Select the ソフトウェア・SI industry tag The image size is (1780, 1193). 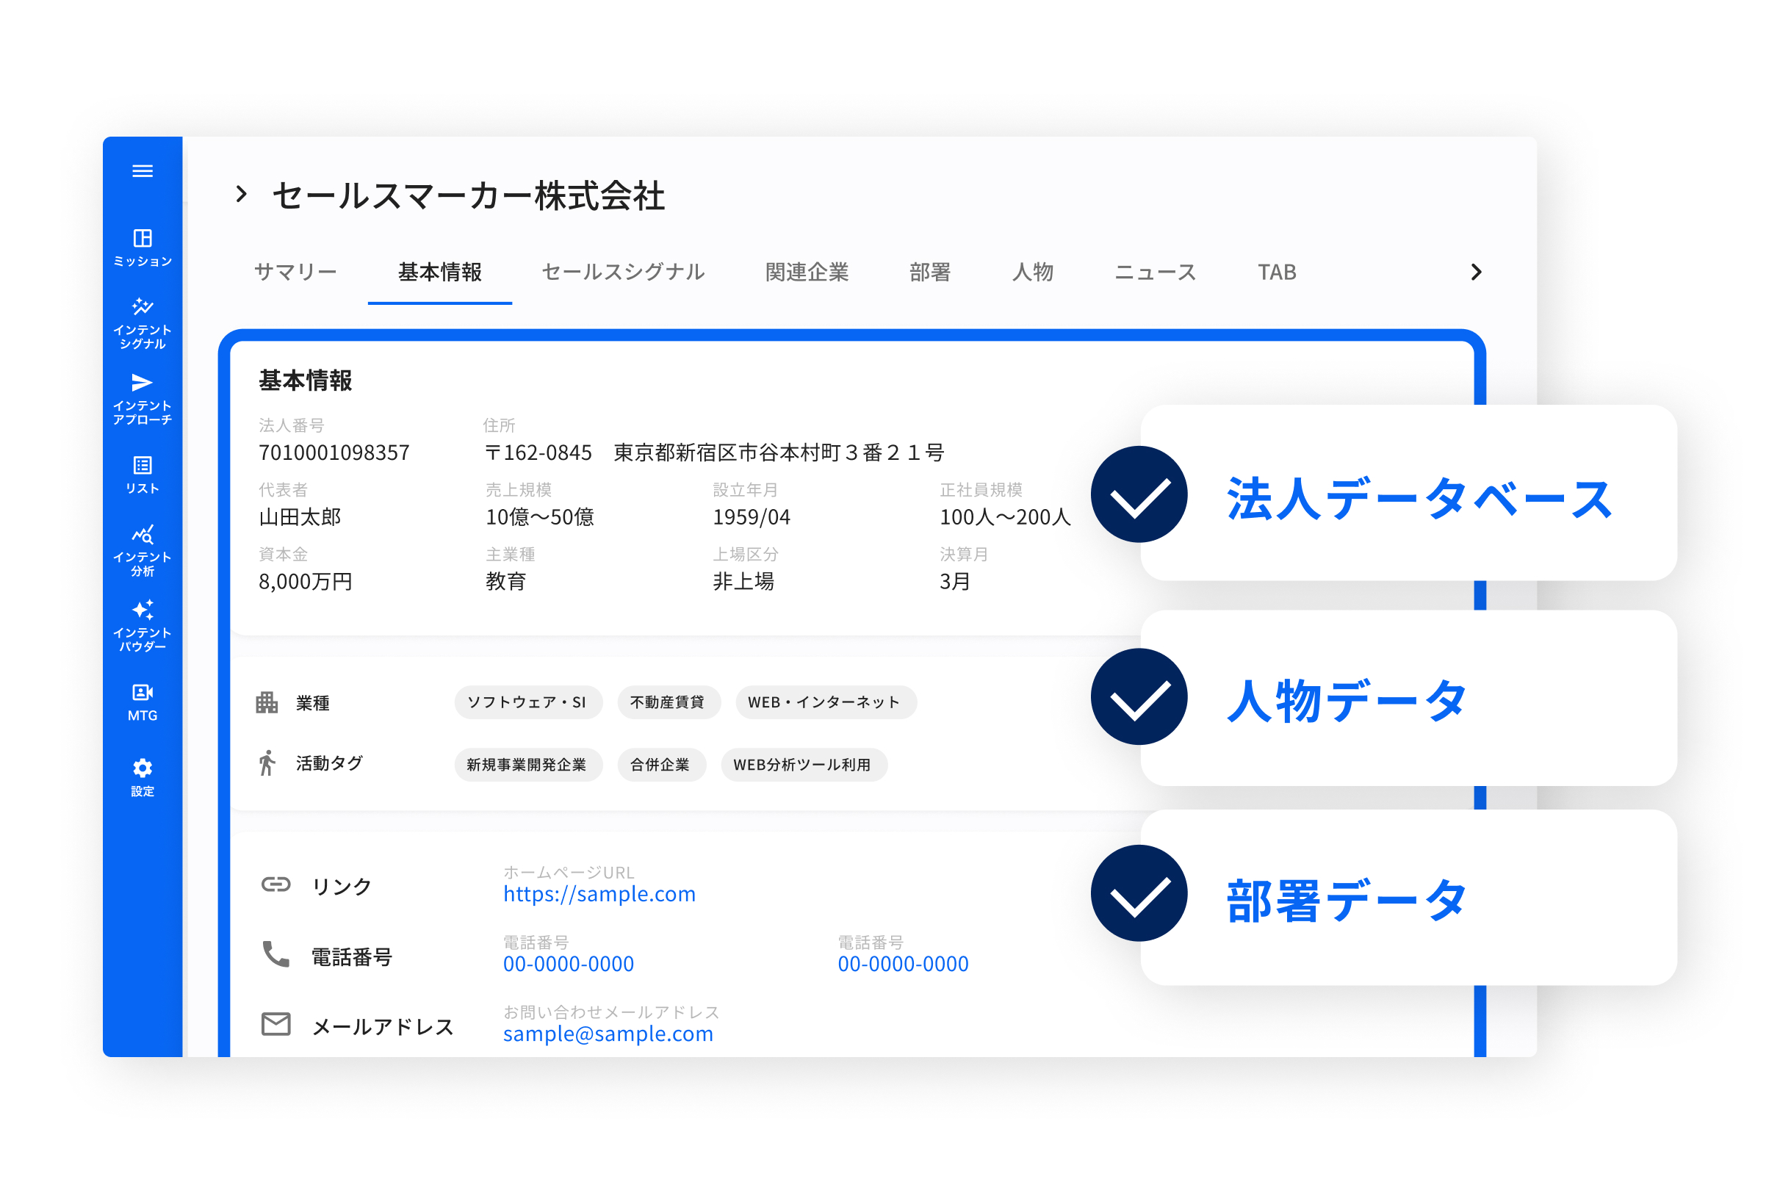(527, 702)
